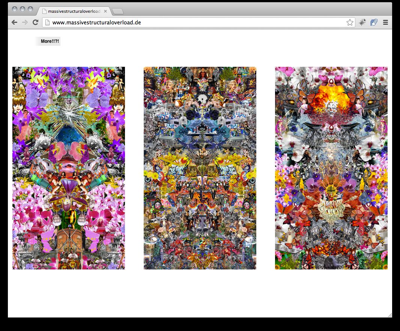Image resolution: width=400 pixels, height=331 pixels.
Task: Open the Chrome hamburger menu
Action: 385,23
